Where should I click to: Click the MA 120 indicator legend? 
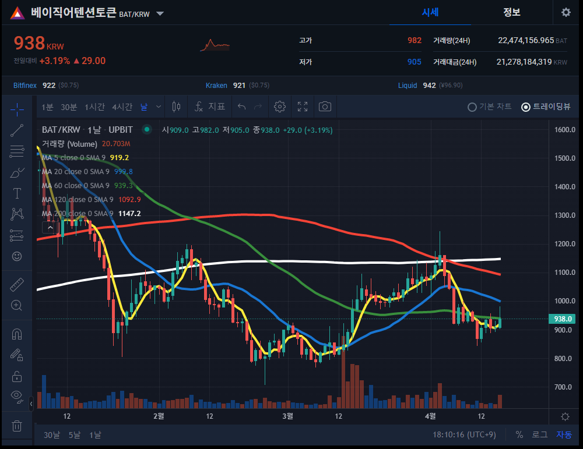pyautogui.click(x=91, y=199)
